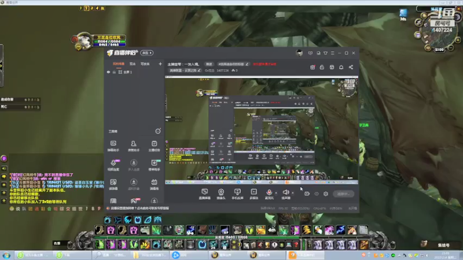Edit the game category 英雄联盟 label

(185, 70)
